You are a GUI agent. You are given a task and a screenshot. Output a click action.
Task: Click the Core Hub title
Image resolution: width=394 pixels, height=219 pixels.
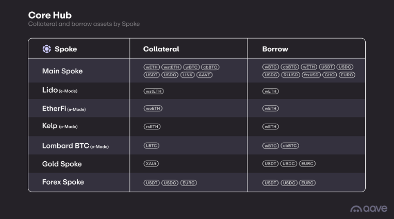tap(50, 15)
